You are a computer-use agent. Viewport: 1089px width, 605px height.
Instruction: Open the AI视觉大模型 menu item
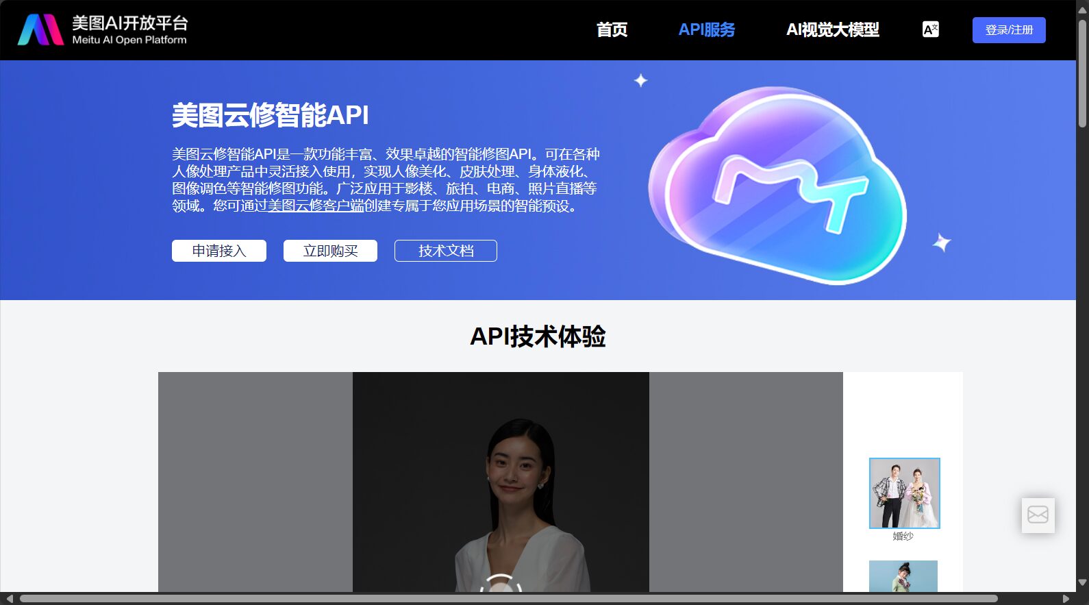[832, 29]
